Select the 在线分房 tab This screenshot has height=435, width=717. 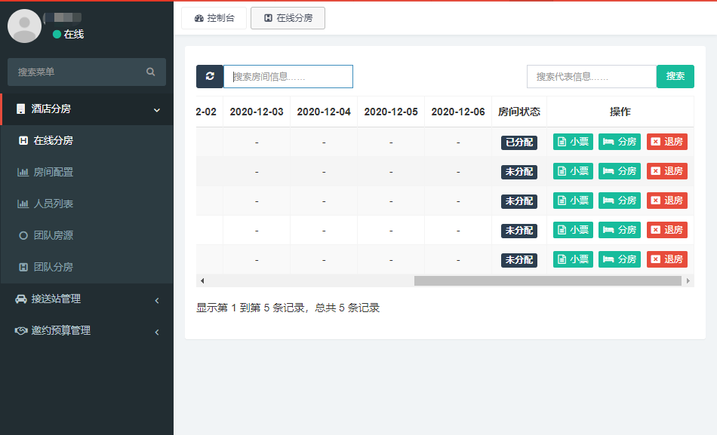tap(288, 18)
